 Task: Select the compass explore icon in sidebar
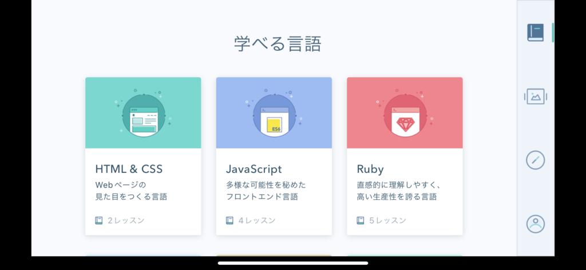coord(535,160)
